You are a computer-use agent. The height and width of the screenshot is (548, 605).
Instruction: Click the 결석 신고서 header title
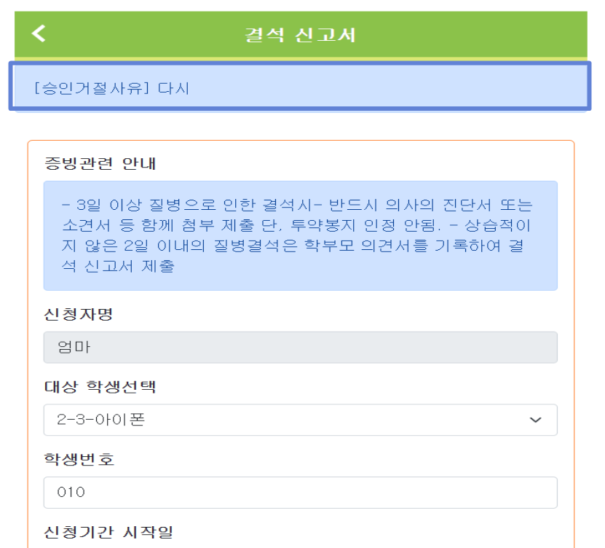point(300,35)
